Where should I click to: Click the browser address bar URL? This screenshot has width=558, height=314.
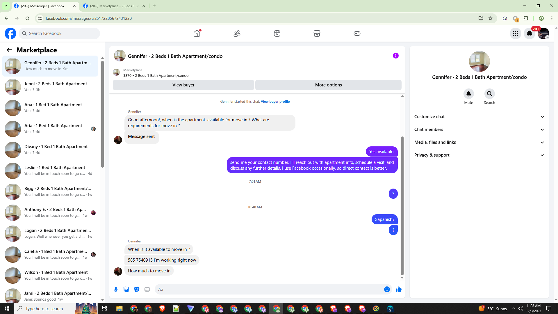[89, 18]
